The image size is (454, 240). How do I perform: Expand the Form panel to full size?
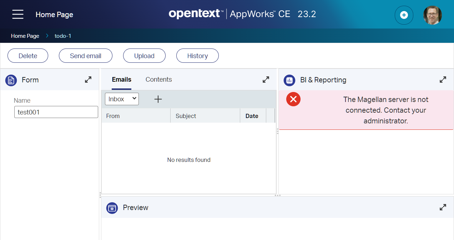[88, 80]
